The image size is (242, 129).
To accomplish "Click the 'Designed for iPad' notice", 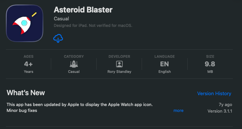I will point(93,26).
